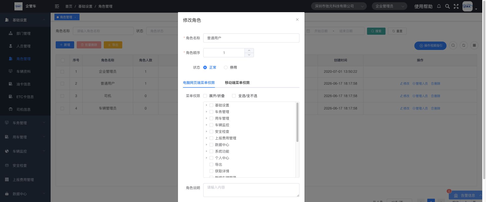Open the user avatar menu
Screen dimensions: 486x202
click(468, 6)
